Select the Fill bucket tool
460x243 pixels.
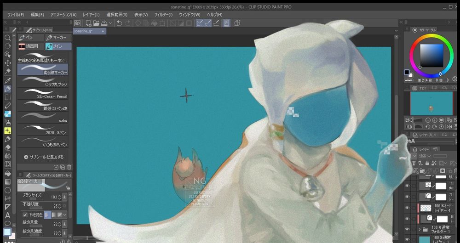click(8, 174)
